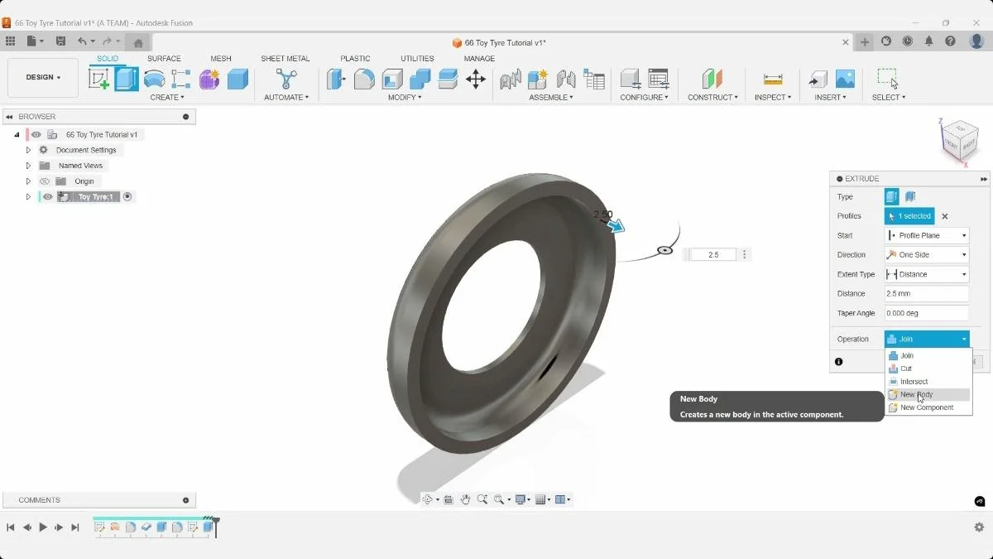The width and height of the screenshot is (993, 559).
Task: Expand the Origin folder node
Action: [x=28, y=181]
